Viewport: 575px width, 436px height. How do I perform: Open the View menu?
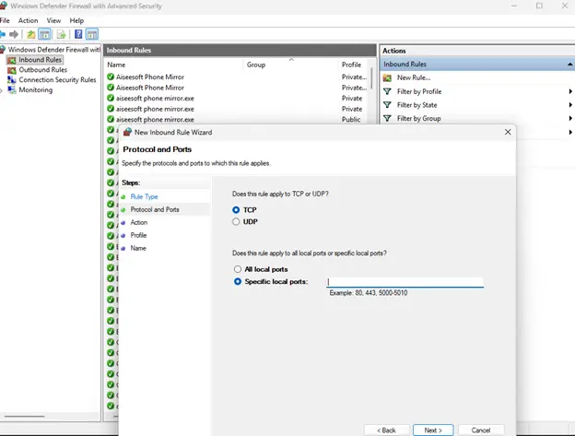click(x=53, y=20)
